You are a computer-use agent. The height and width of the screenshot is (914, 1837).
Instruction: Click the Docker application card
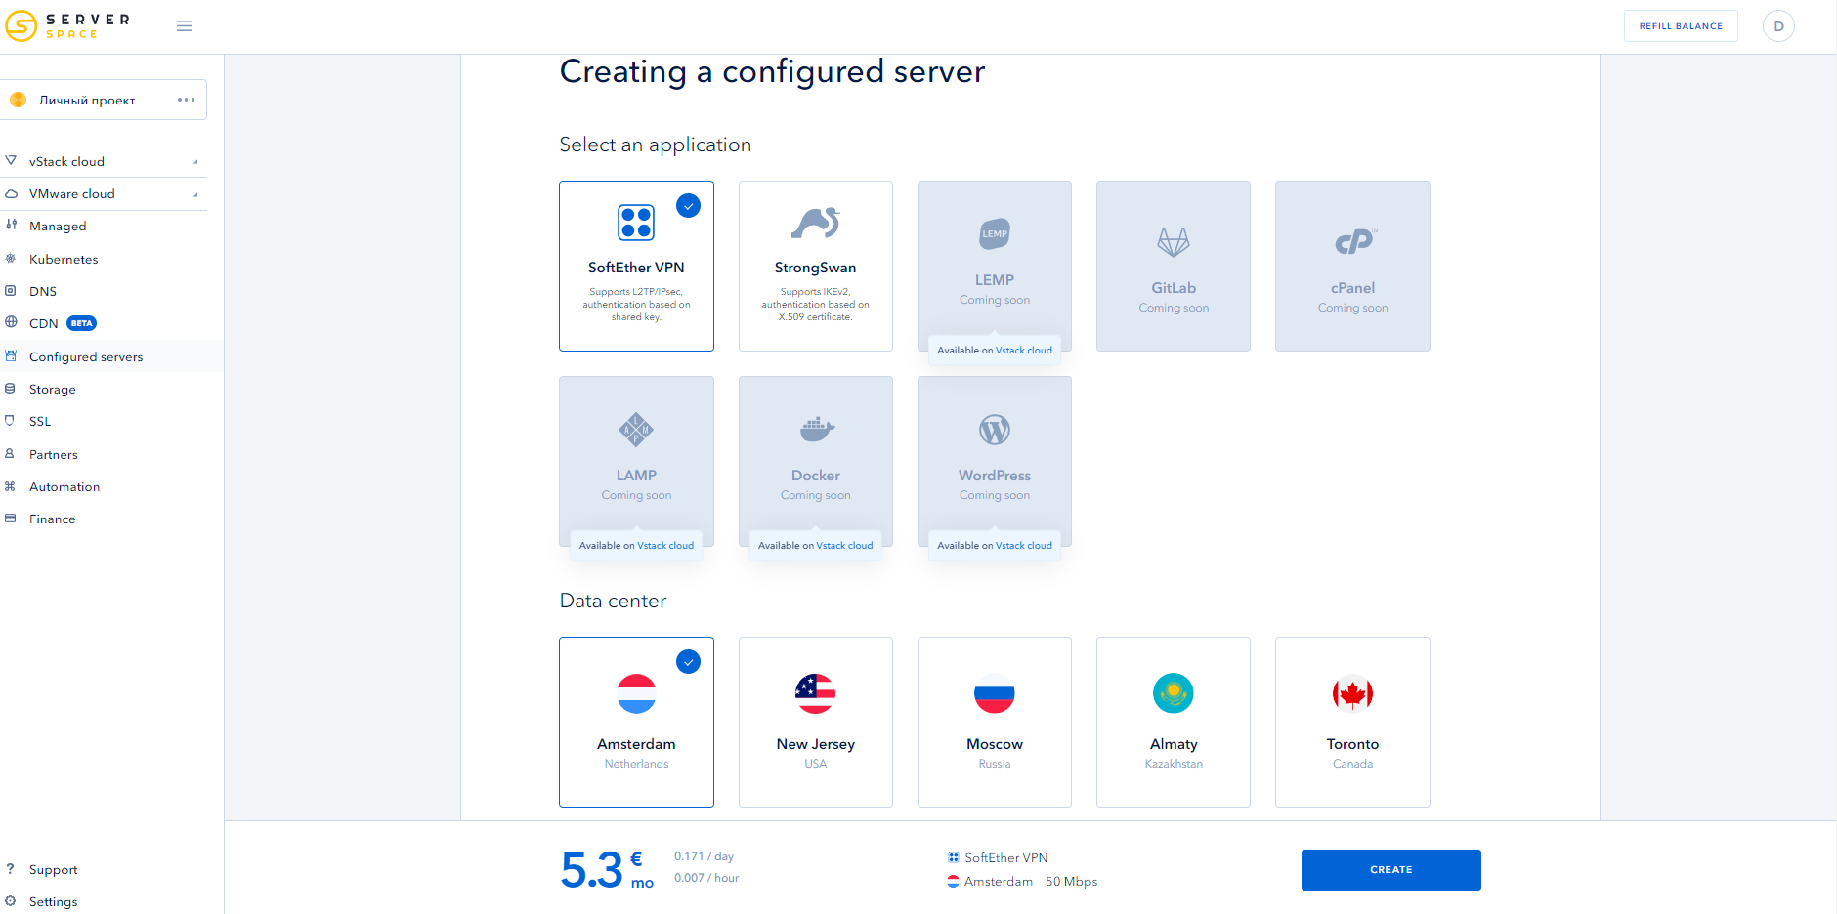tap(816, 461)
